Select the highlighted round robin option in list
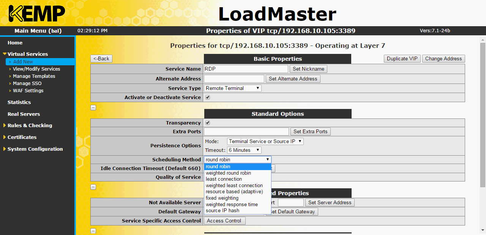486x235 pixels. [x=238, y=167]
